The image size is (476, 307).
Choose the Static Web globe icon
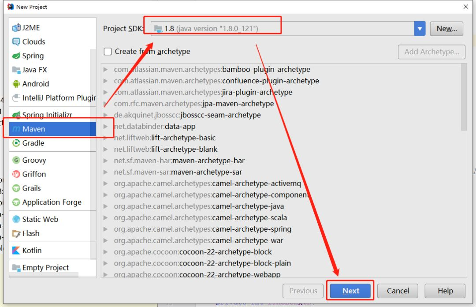16,219
